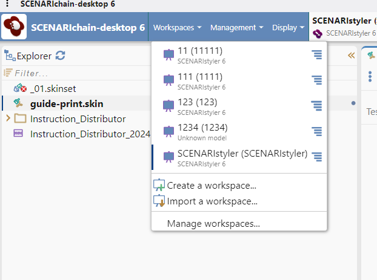
Task: Click the workspace icon beside 123 (123)
Action: (168, 106)
